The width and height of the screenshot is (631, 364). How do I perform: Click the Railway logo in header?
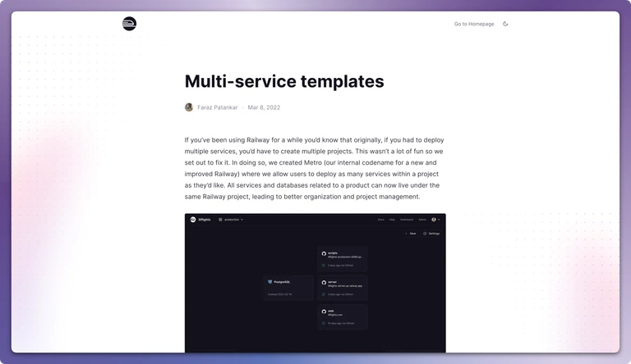[129, 24]
